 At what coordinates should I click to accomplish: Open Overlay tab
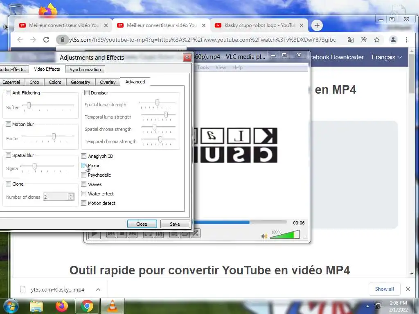click(108, 82)
